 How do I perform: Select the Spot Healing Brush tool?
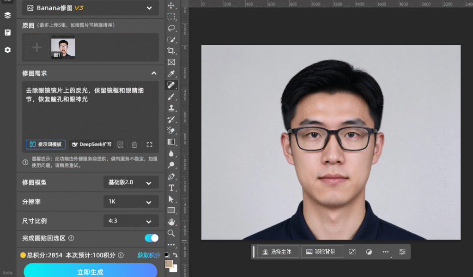click(x=171, y=85)
